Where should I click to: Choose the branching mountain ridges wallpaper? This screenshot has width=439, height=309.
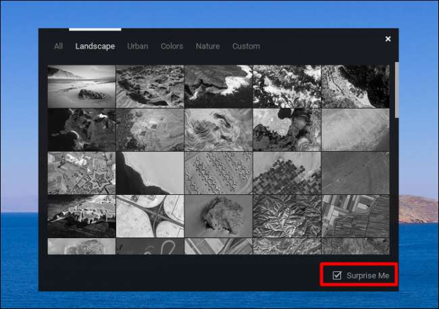(x=286, y=216)
